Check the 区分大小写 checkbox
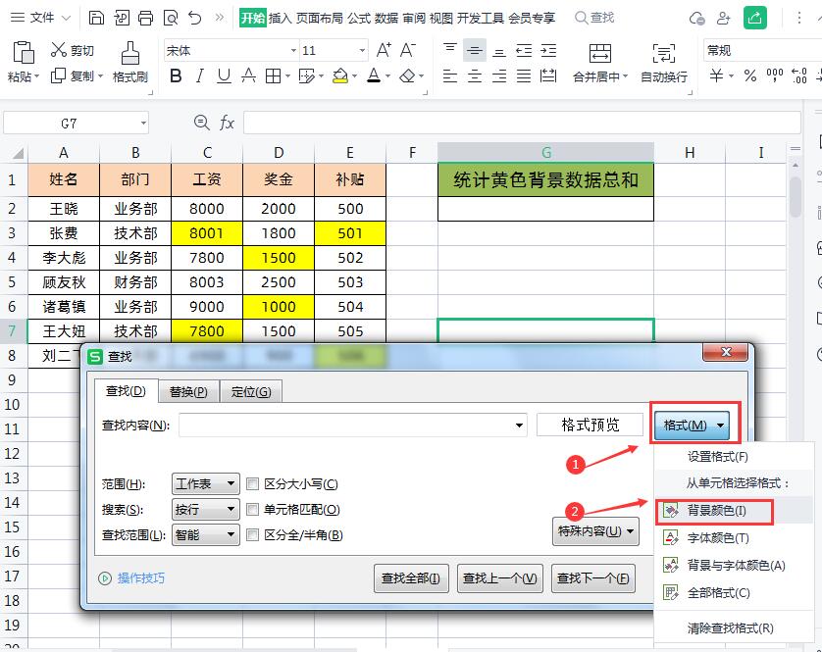The height and width of the screenshot is (652, 822). (253, 483)
